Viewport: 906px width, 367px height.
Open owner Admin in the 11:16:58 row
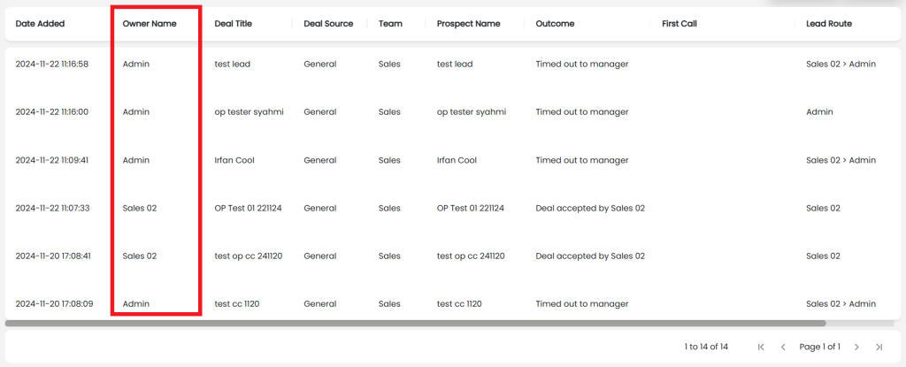pyautogui.click(x=136, y=64)
